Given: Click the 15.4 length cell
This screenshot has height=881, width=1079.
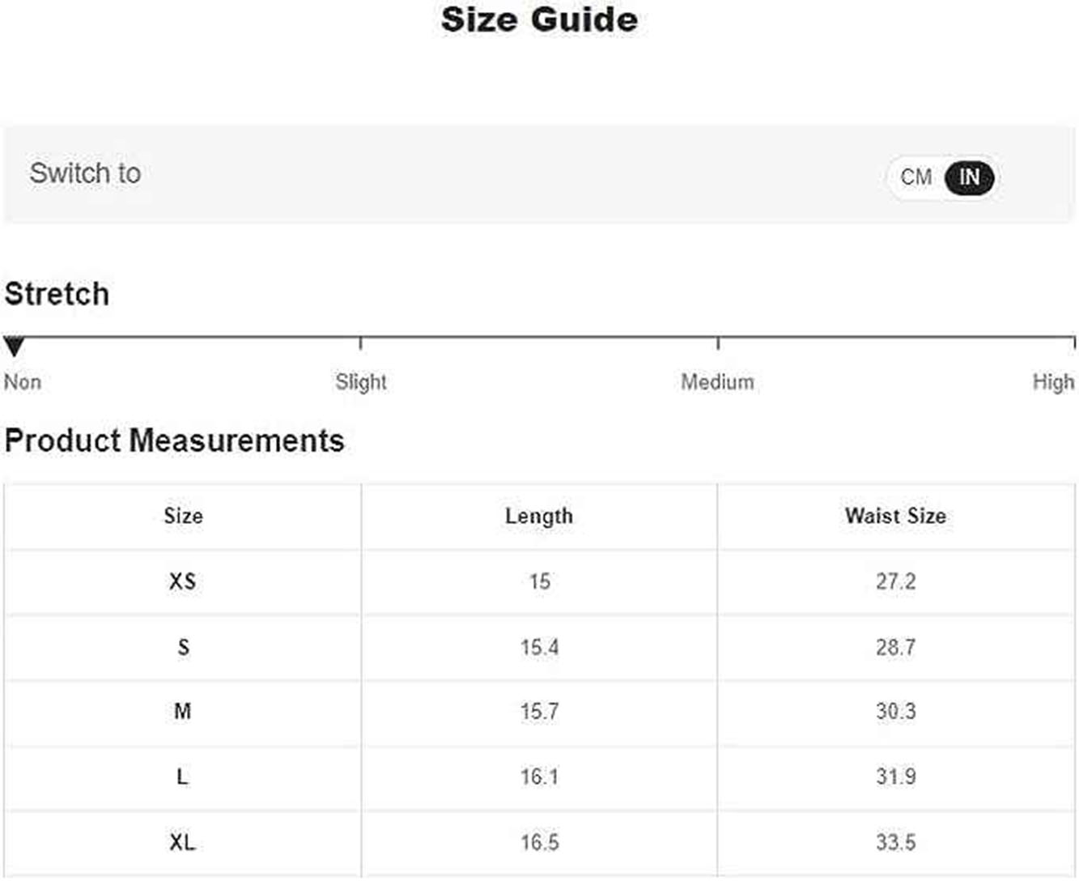Looking at the screenshot, I should pos(539,647).
